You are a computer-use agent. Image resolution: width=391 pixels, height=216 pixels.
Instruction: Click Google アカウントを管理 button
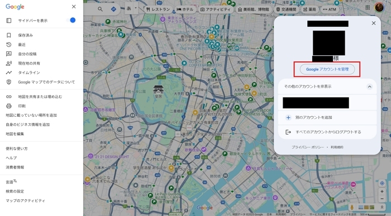click(327, 69)
